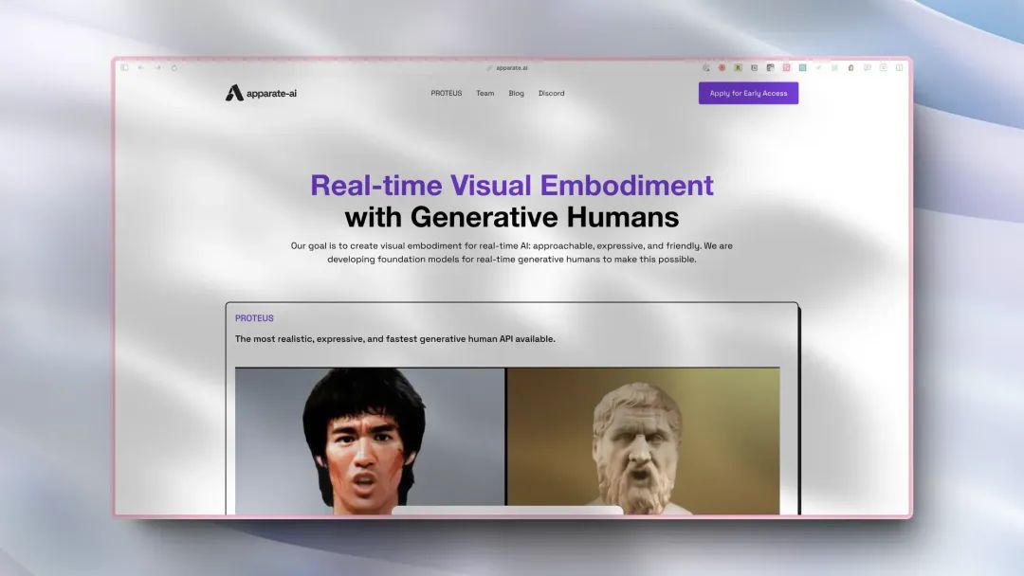Go to the Blog page

point(516,93)
